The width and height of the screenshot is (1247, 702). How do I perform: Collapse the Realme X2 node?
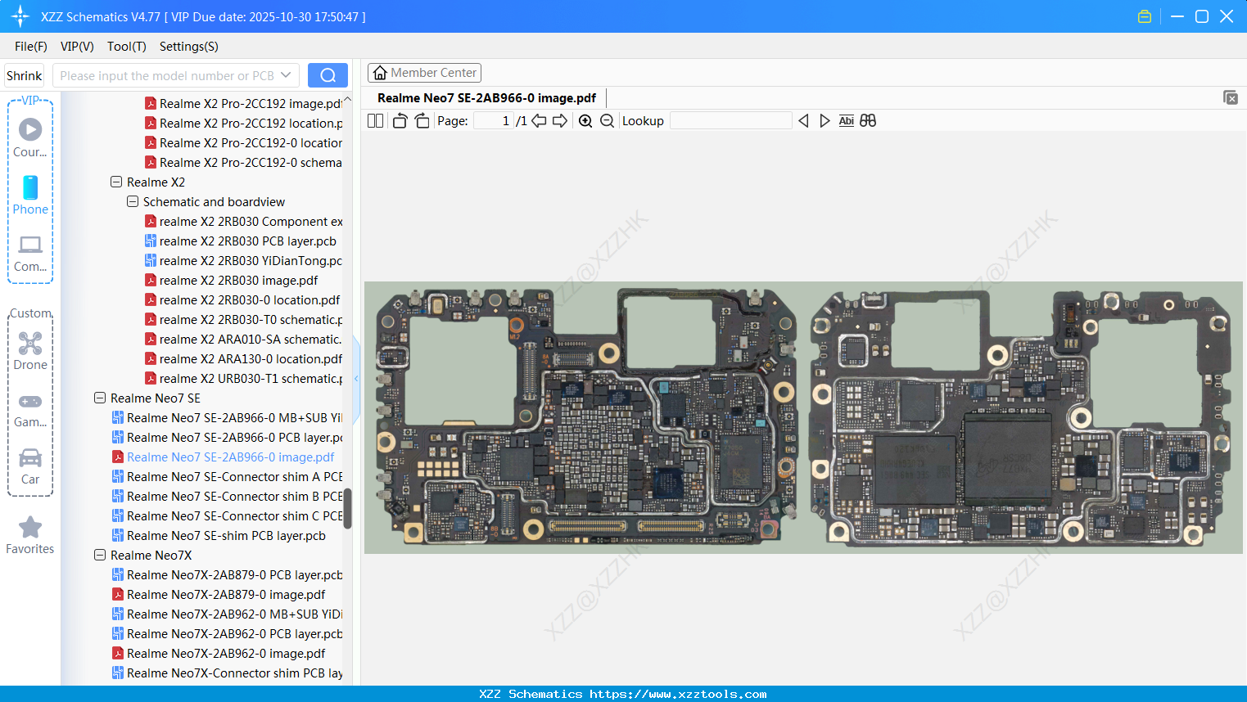[x=116, y=182]
